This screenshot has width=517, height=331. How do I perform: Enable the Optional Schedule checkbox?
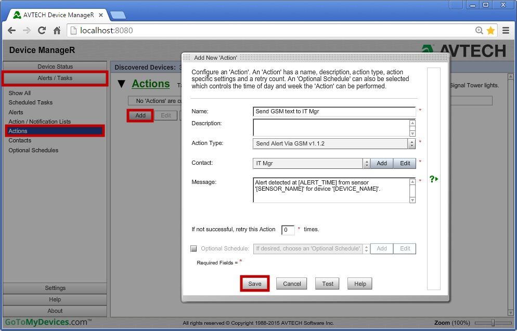pos(193,248)
